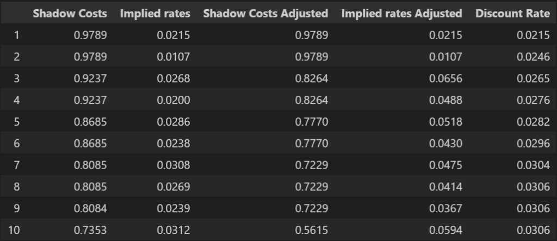
Task: Select Implied rates cell 0.0268
Action: coord(174,78)
